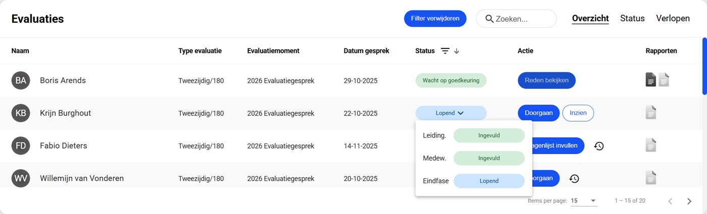Open Boris Arends' light gray report icon
The height and width of the screenshot is (214, 707).
(x=664, y=80)
